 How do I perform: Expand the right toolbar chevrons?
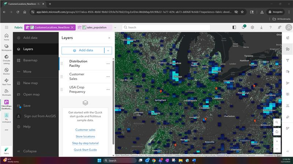tap(288, 151)
